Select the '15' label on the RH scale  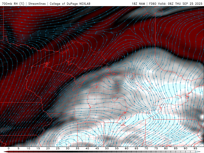click(x=38, y=148)
